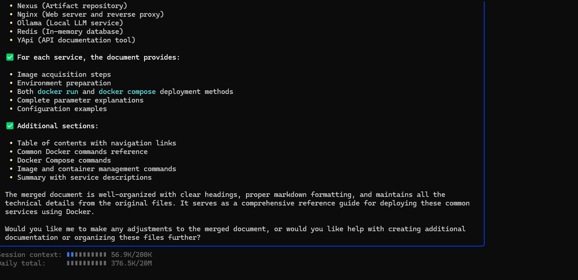Click the Session context usage bar
Screen dimensions: 578x280
tap(87, 255)
